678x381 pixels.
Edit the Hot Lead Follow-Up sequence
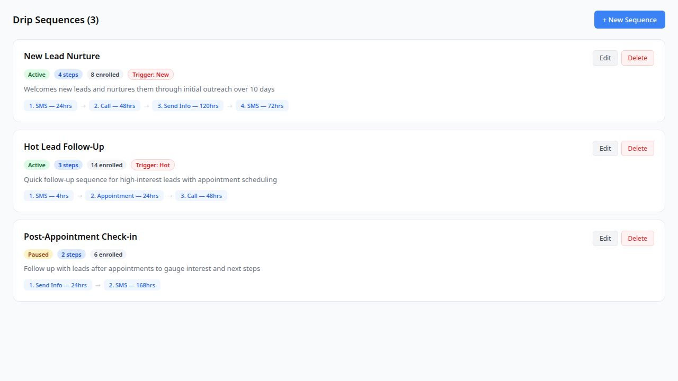605,148
